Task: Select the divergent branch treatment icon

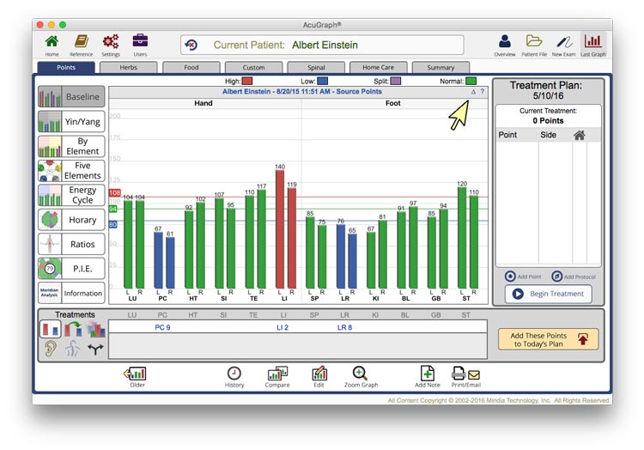Action: click(95, 350)
